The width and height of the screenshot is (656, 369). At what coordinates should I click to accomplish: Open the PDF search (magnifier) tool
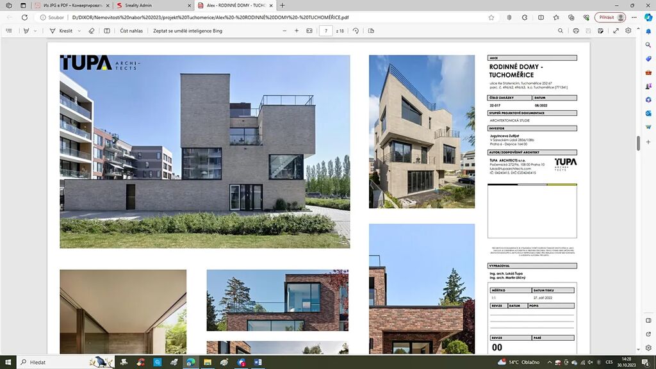[x=560, y=31]
